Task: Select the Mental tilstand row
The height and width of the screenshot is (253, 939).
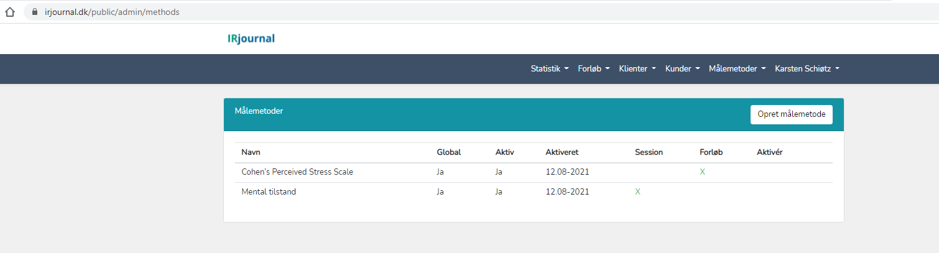Action: tap(534, 192)
